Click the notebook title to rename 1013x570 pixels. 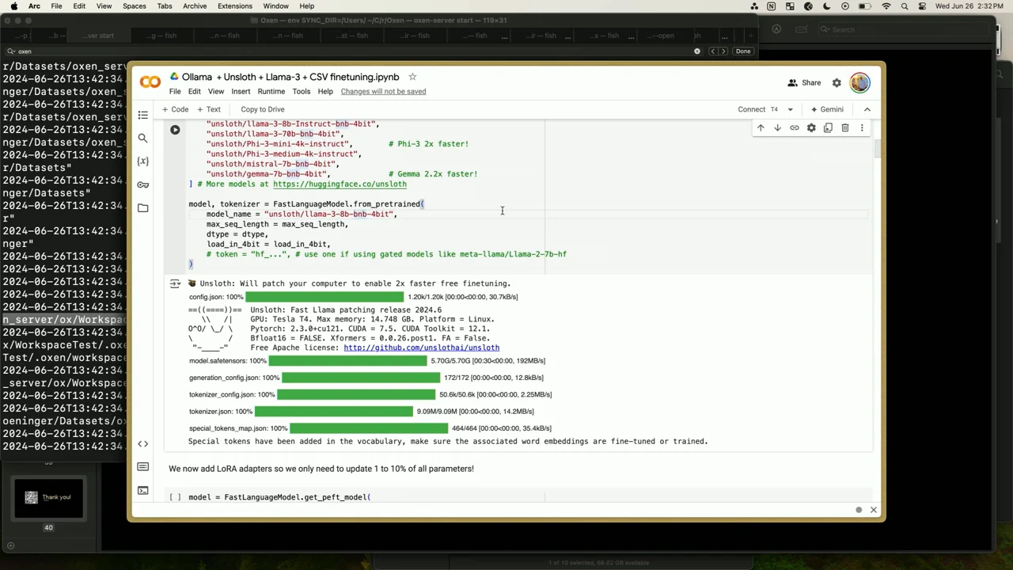tap(290, 77)
